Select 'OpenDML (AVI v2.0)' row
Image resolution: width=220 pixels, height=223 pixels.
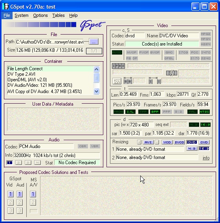(x=50, y=79)
